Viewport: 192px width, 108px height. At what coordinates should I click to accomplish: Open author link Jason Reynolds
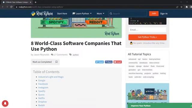[x=41, y=55]
